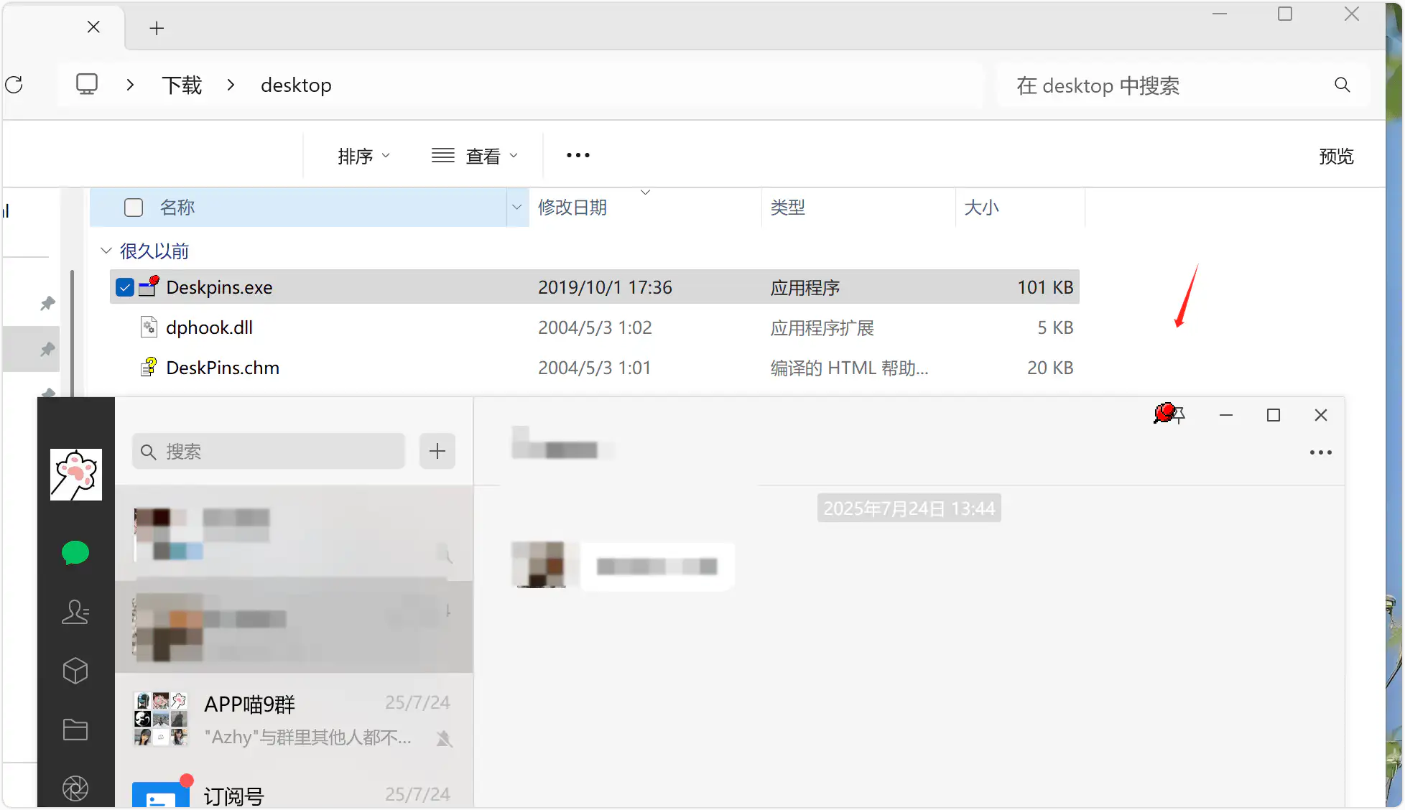Open WeChat Chat Files folder icon
This screenshot has height=810, width=1405.
pyautogui.click(x=75, y=730)
